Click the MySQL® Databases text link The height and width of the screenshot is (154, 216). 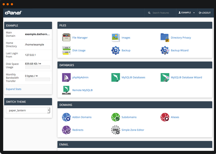[x=133, y=78]
